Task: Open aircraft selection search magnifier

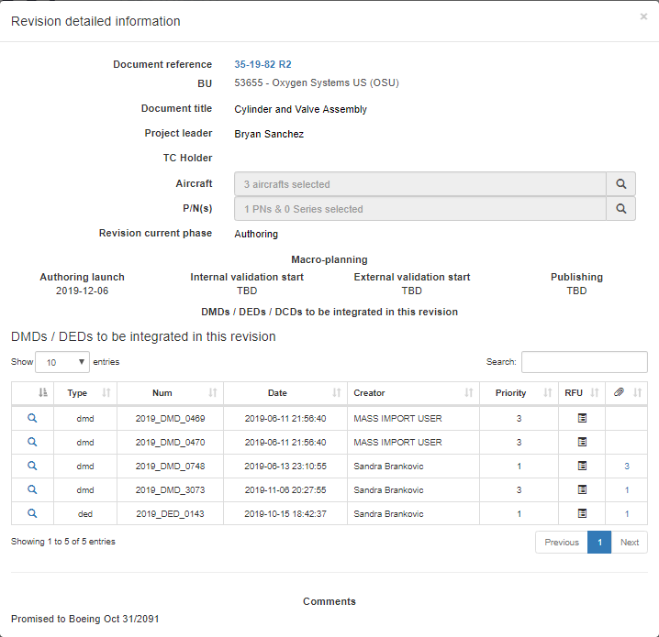Action: [x=621, y=184]
